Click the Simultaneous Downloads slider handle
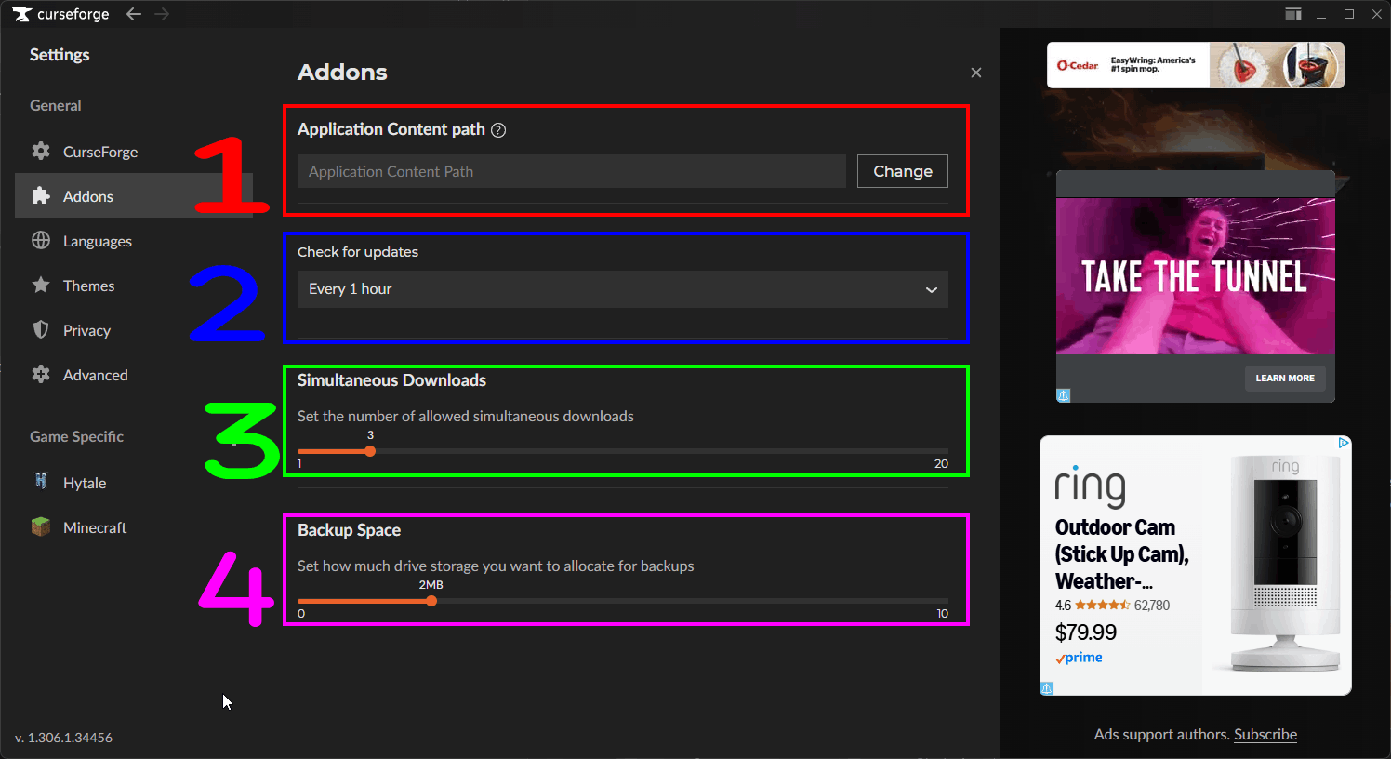Screen dimensions: 1391x759 pos(370,451)
